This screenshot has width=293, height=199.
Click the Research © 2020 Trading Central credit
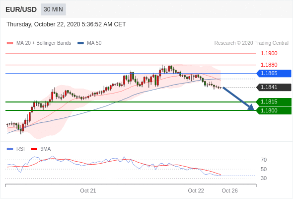(x=251, y=43)
